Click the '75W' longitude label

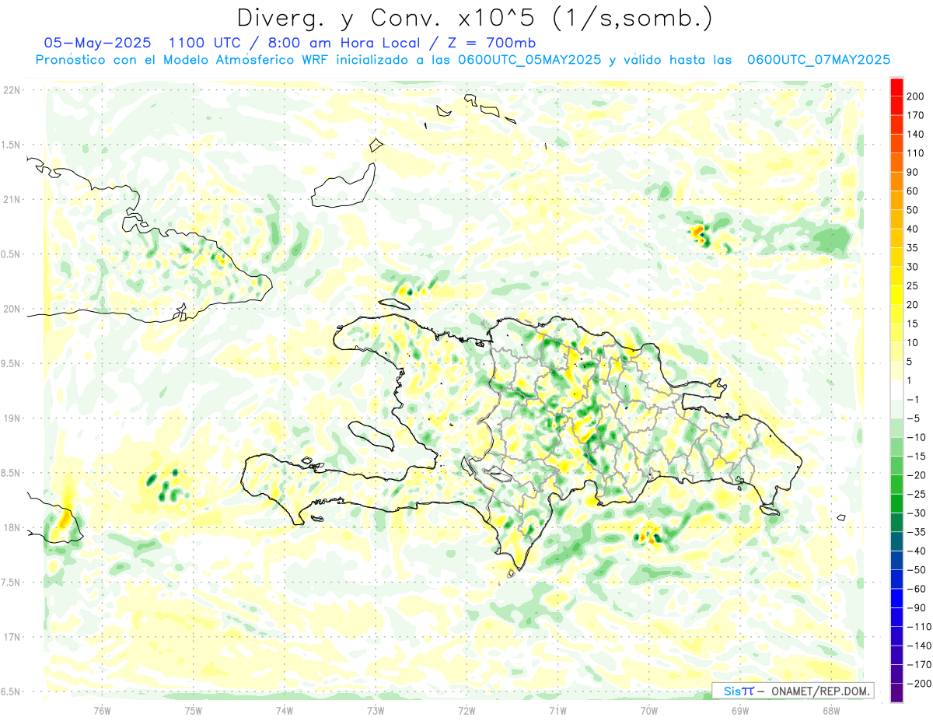click(194, 710)
